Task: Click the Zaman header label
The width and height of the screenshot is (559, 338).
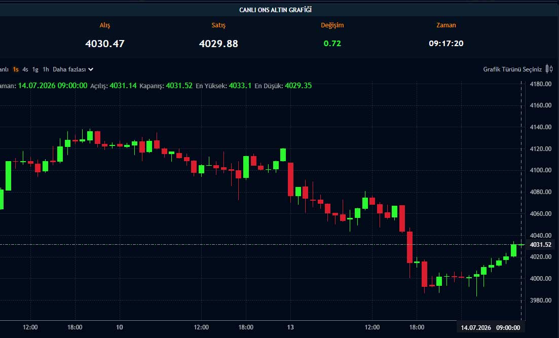Action: (446, 25)
